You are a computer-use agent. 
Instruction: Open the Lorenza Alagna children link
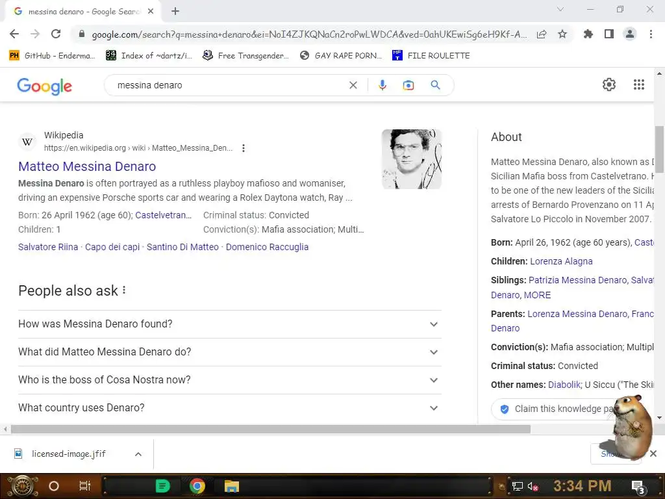click(x=561, y=261)
